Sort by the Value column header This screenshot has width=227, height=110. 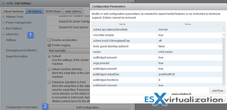click(x=188, y=24)
